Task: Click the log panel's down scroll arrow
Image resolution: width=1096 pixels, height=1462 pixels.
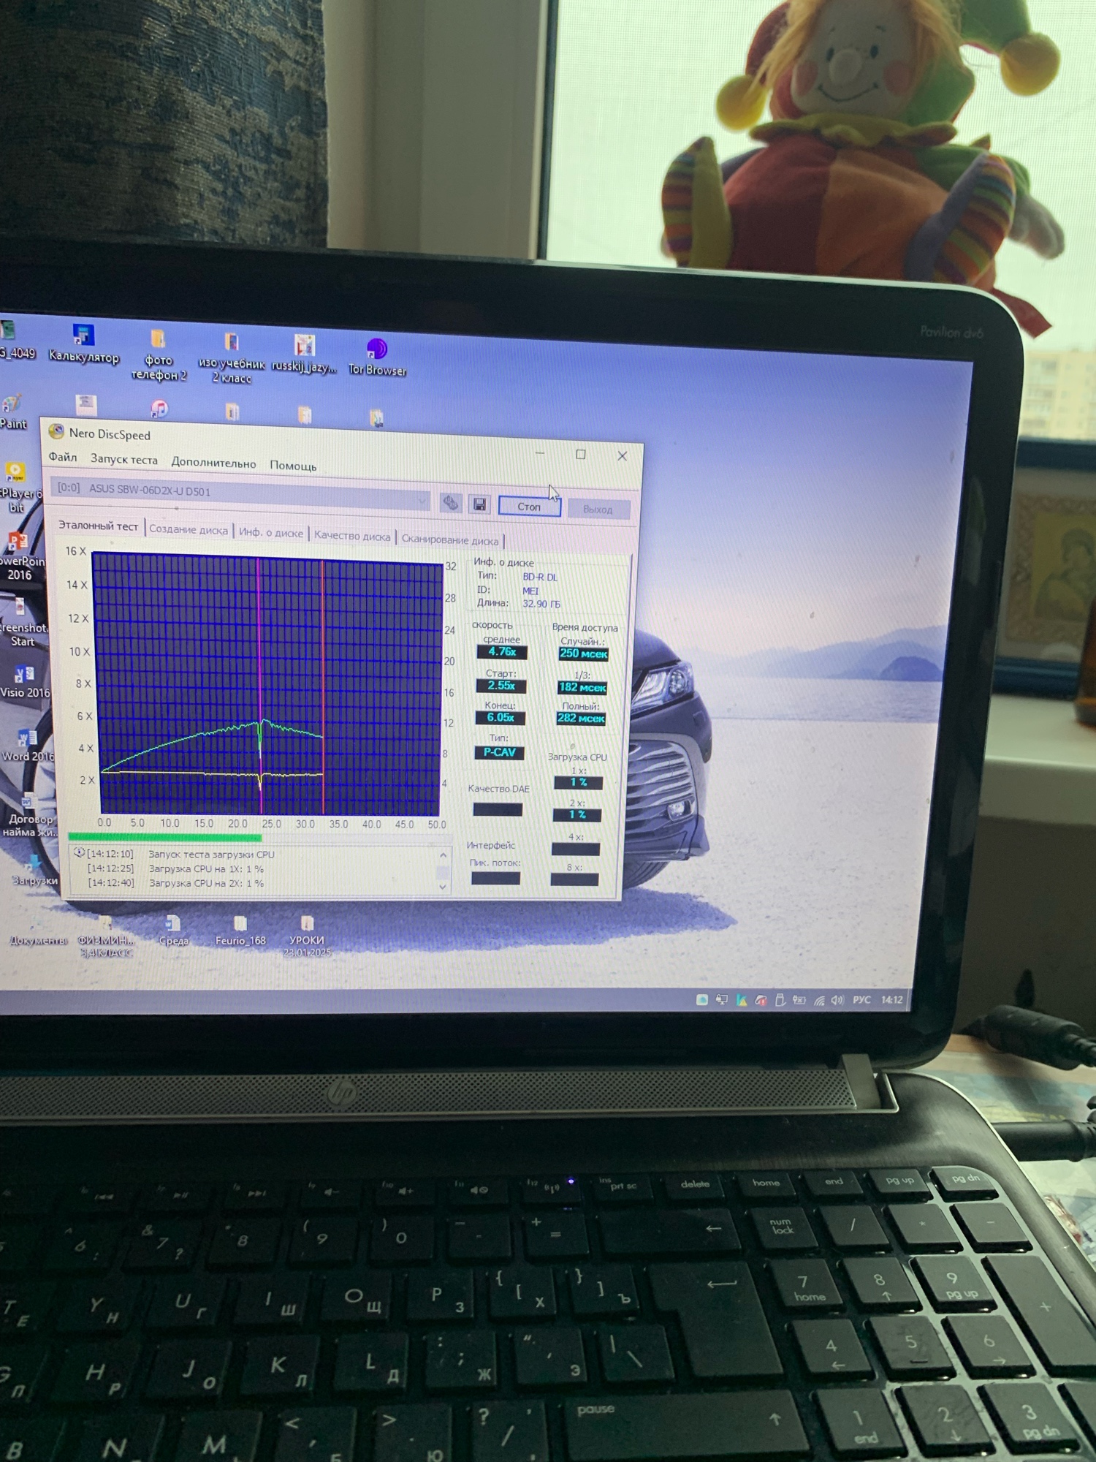Action: pos(442,887)
